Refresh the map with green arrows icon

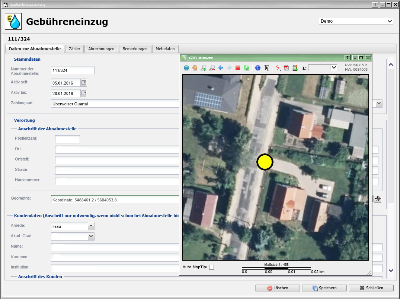pos(246,68)
